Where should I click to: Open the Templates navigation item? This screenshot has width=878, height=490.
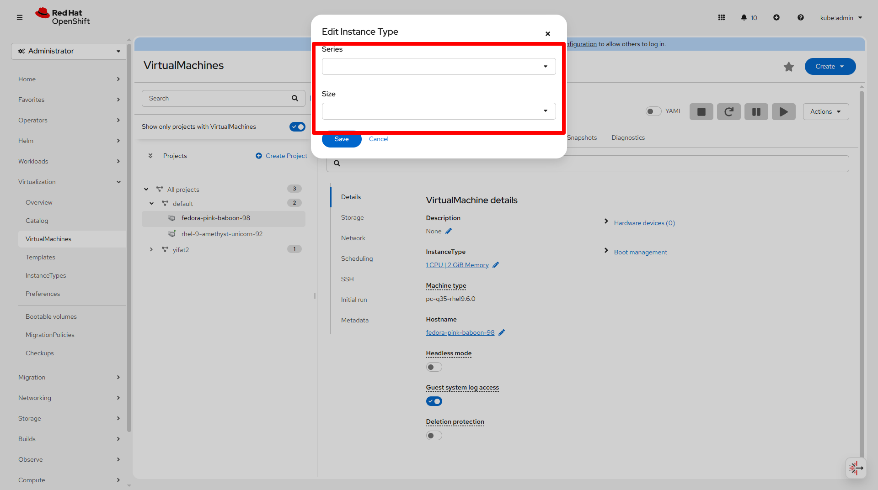(40, 257)
